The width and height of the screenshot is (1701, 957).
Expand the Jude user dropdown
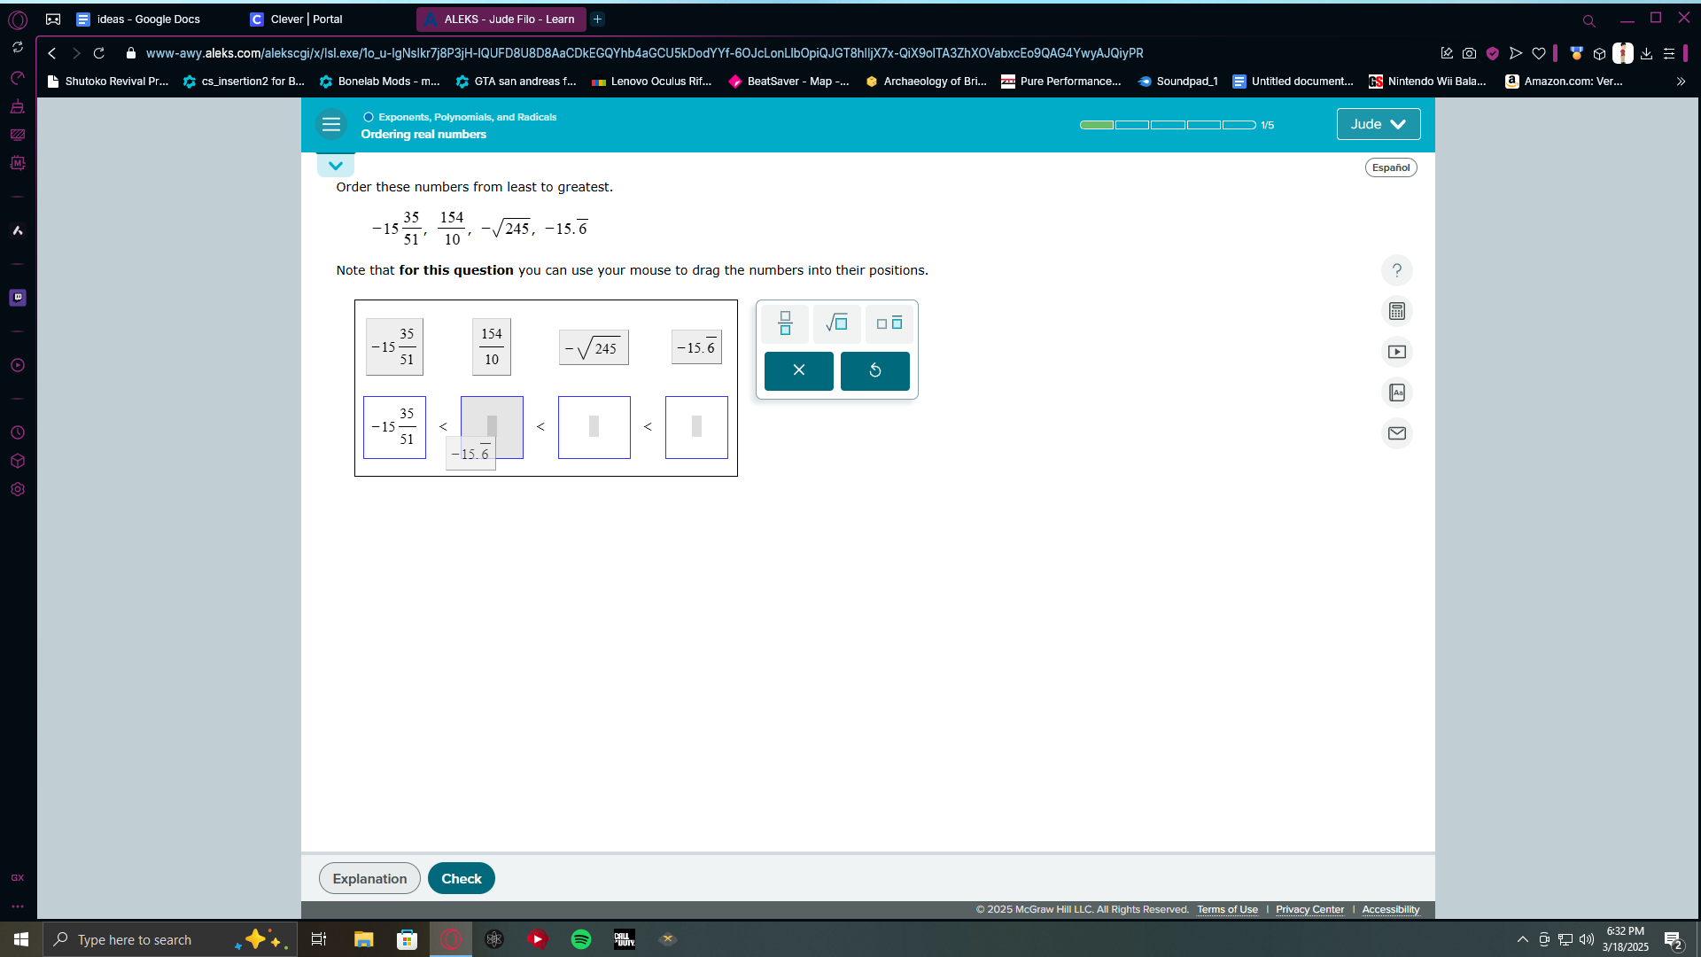(x=1378, y=124)
